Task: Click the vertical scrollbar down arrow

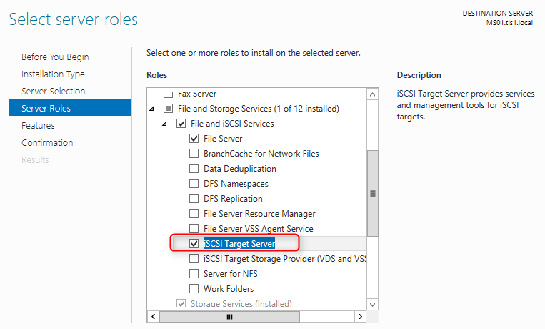Action: click(x=373, y=305)
